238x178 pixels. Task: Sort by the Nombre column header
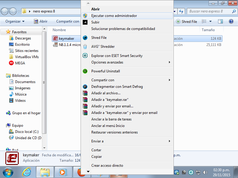tap(59, 30)
